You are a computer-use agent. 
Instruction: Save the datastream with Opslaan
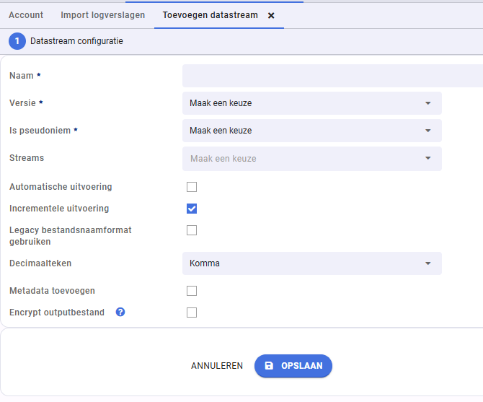click(x=293, y=366)
